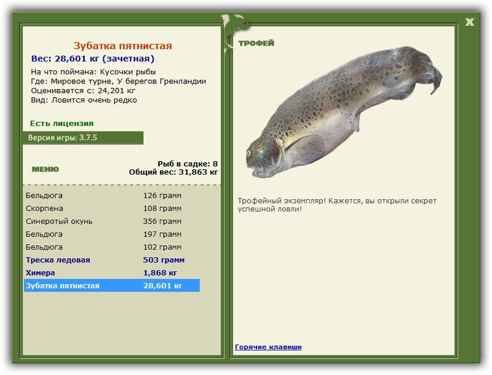Viewport: 492px width, 375px height.
Task: Select Скорпена 108 грамм row
Action: (x=112, y=208)
